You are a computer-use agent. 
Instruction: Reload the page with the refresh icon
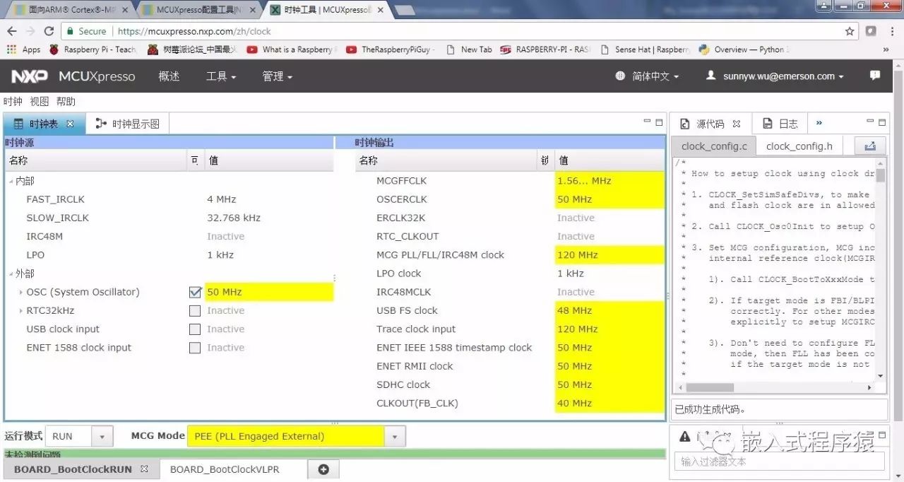49,31
